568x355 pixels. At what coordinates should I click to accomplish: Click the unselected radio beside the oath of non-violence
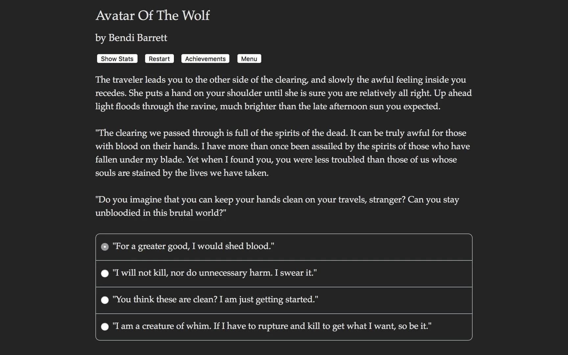pos(105,273)
